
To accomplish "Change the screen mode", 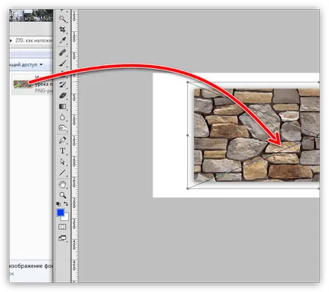I will click(62, 238).
